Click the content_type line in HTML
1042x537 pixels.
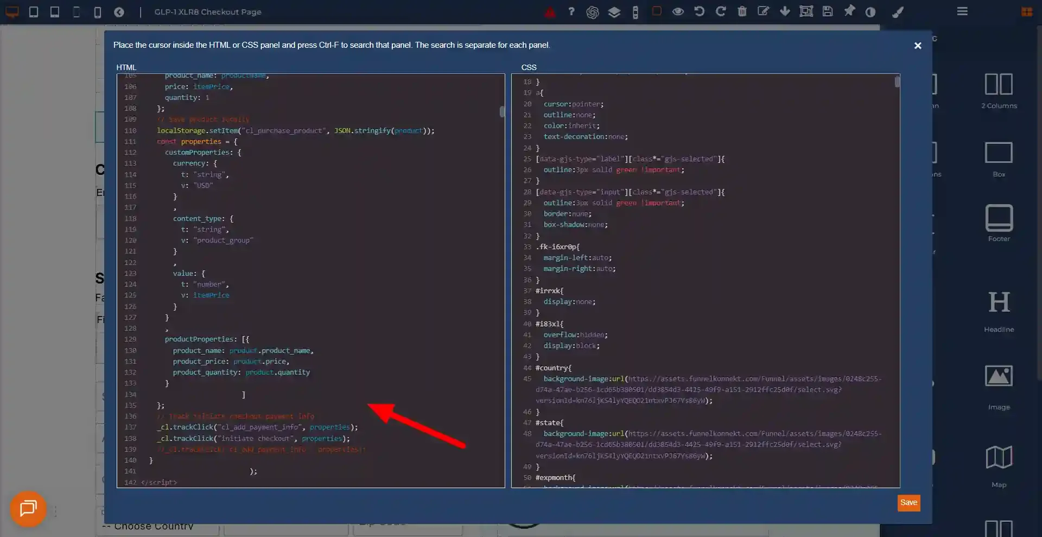click(203, 219)
